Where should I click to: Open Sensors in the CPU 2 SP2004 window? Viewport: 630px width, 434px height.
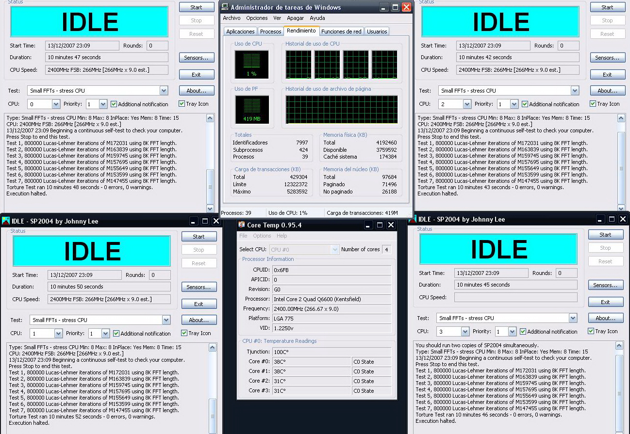[608, 58]
